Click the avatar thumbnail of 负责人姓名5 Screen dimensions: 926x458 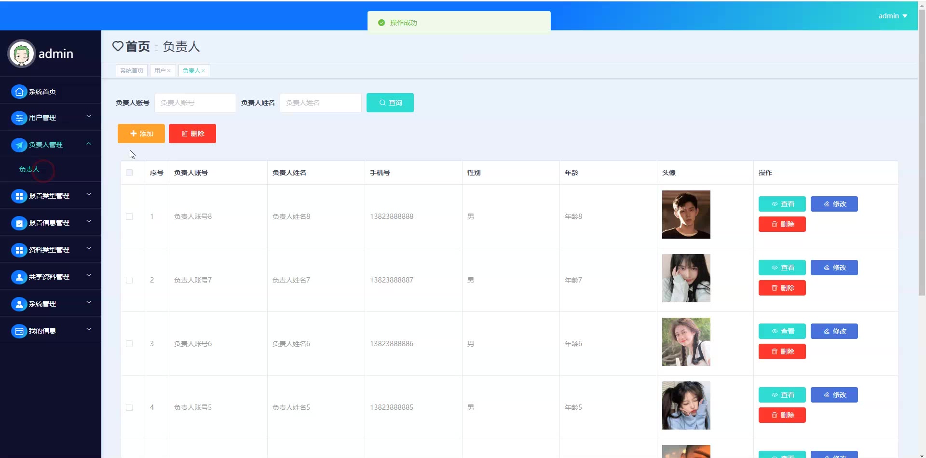686,405
